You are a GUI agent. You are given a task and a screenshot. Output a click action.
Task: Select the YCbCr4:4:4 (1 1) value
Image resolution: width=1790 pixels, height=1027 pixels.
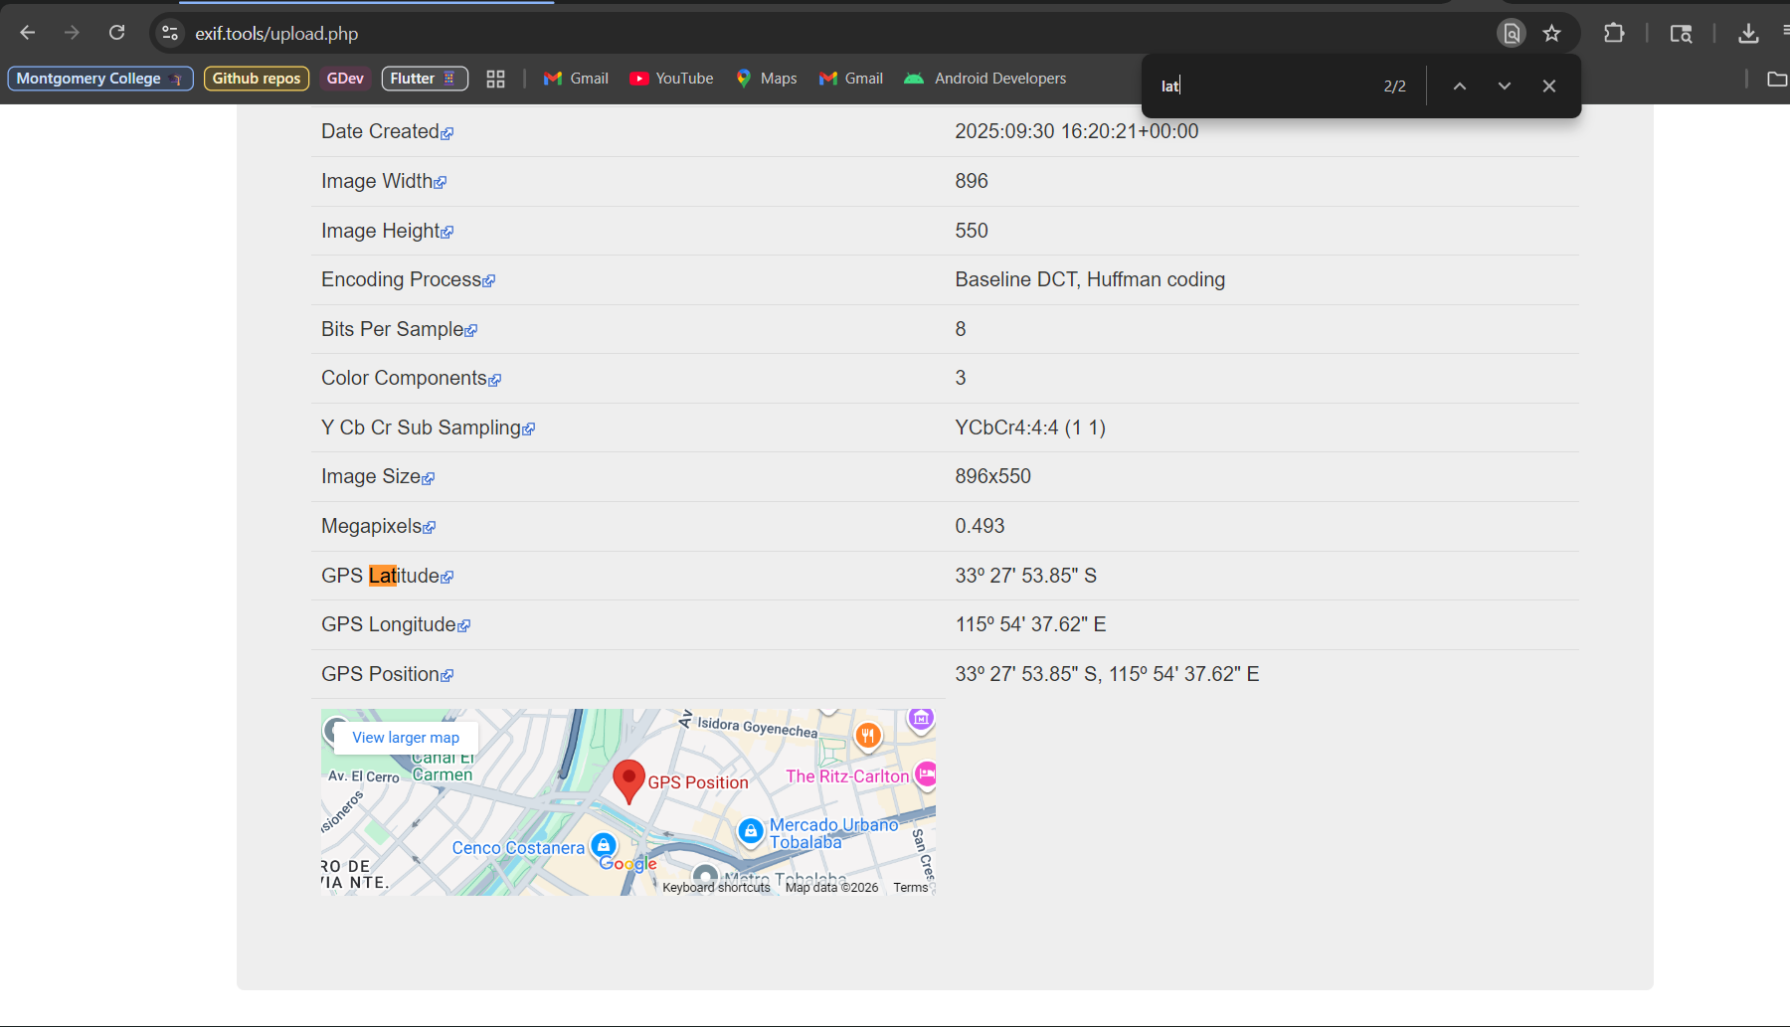(1031, 428)
